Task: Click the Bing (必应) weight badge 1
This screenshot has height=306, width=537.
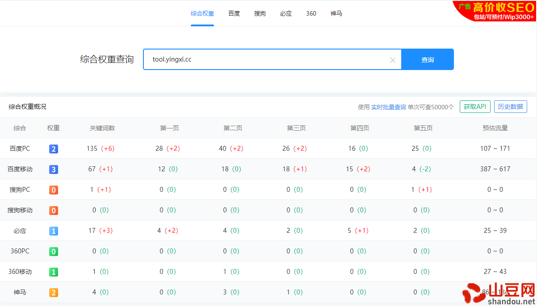Action: tap(54, 231)
